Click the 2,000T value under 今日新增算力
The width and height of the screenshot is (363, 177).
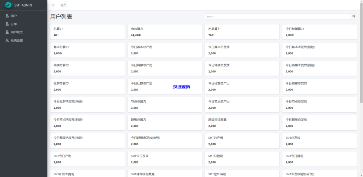click(x=290, y=35)
